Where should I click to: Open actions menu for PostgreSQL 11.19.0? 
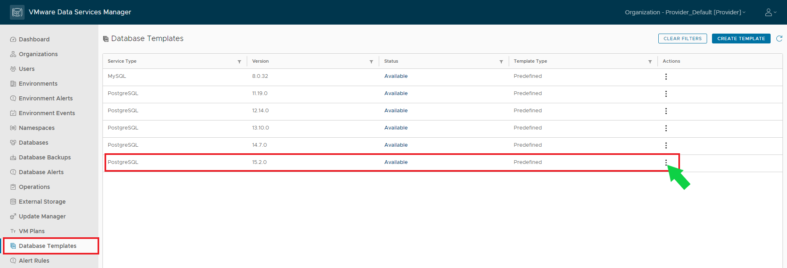click(666, 94)
